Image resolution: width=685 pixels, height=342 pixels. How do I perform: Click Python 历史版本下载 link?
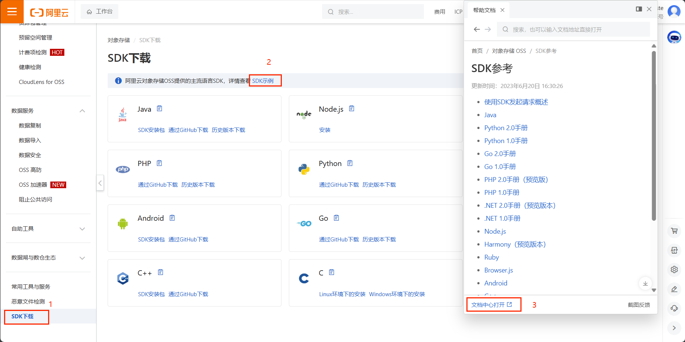(x=379, y=185)
